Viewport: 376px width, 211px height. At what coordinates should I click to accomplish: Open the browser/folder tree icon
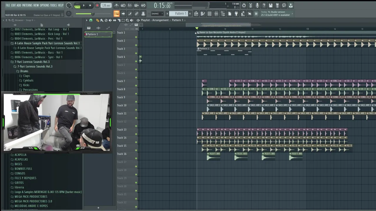(x=223, y=13)
